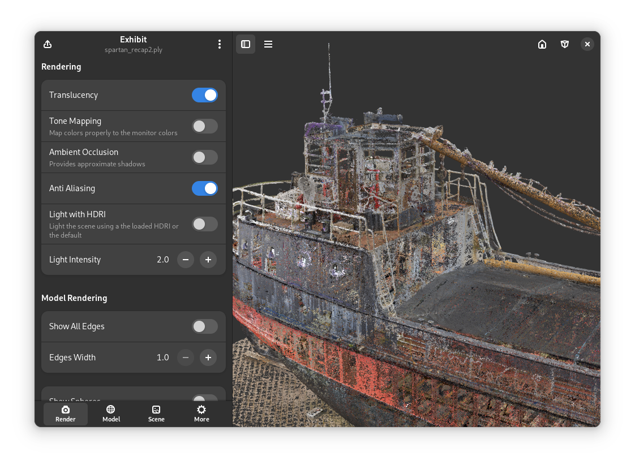
Task: Click 'Map colors properly to the monitor colors' text
Action: (113, 133)
